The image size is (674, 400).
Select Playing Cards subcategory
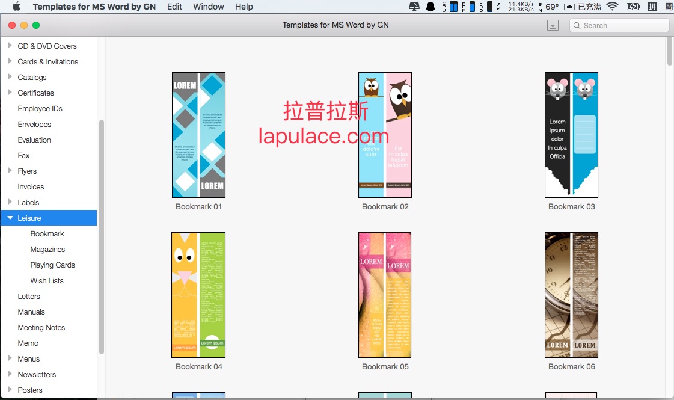tap(52, 265)
